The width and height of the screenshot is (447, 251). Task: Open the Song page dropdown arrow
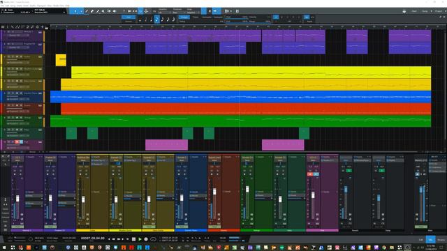(x=431, y=11)
